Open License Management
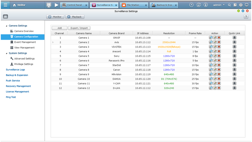The height and width of the screenshot is (142, 252). [17, 92]
